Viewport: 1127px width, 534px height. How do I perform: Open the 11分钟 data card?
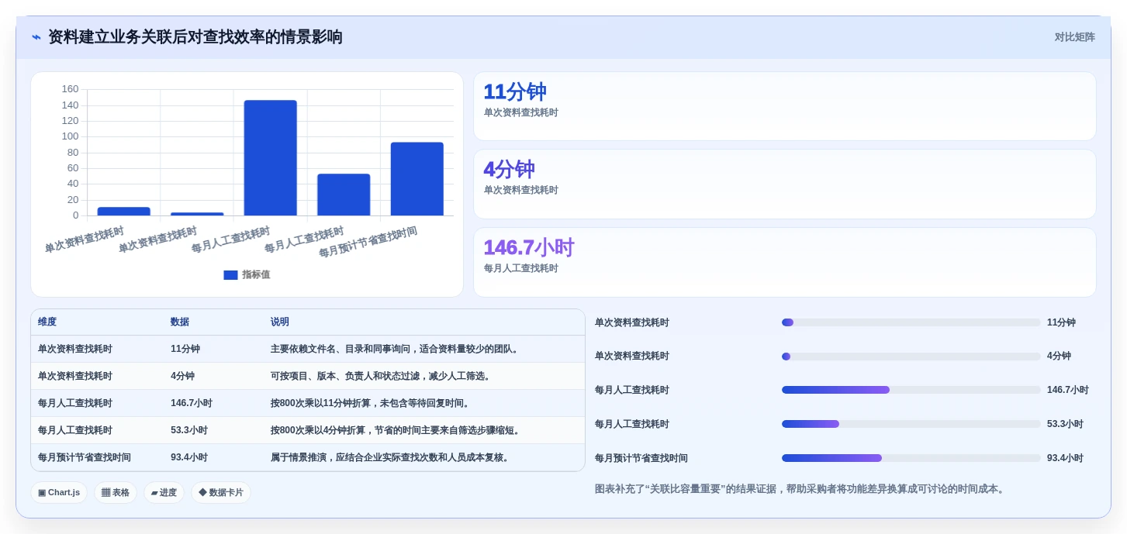784,106
